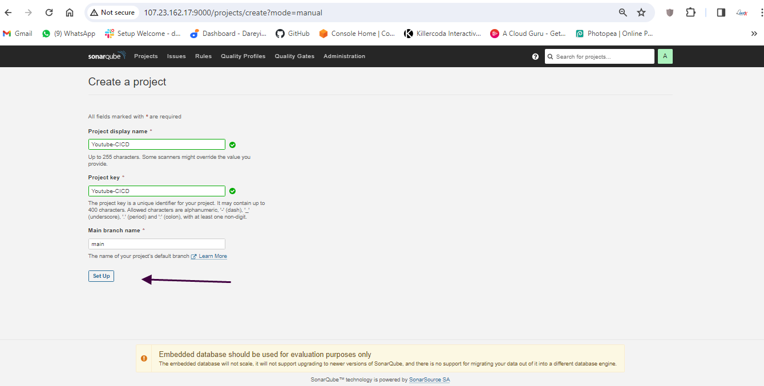The width and height of the screenshot is (764, 386).
Task: Open the GitHub bookmark
Action: pyautogui.click(x=292, y=34)
